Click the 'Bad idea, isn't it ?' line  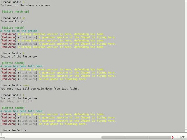[x=16, y=101]
